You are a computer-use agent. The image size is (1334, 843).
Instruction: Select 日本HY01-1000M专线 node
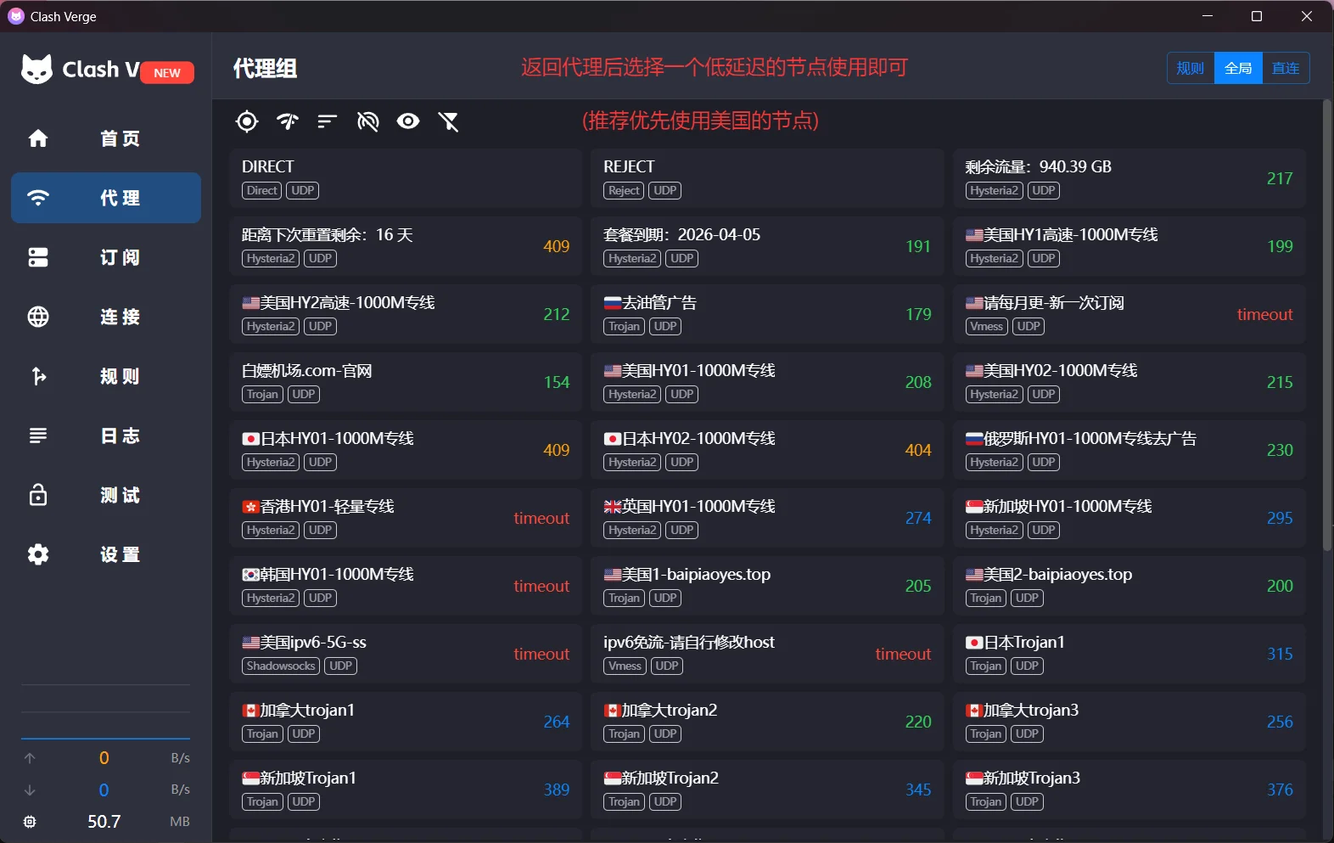point(406,450)
